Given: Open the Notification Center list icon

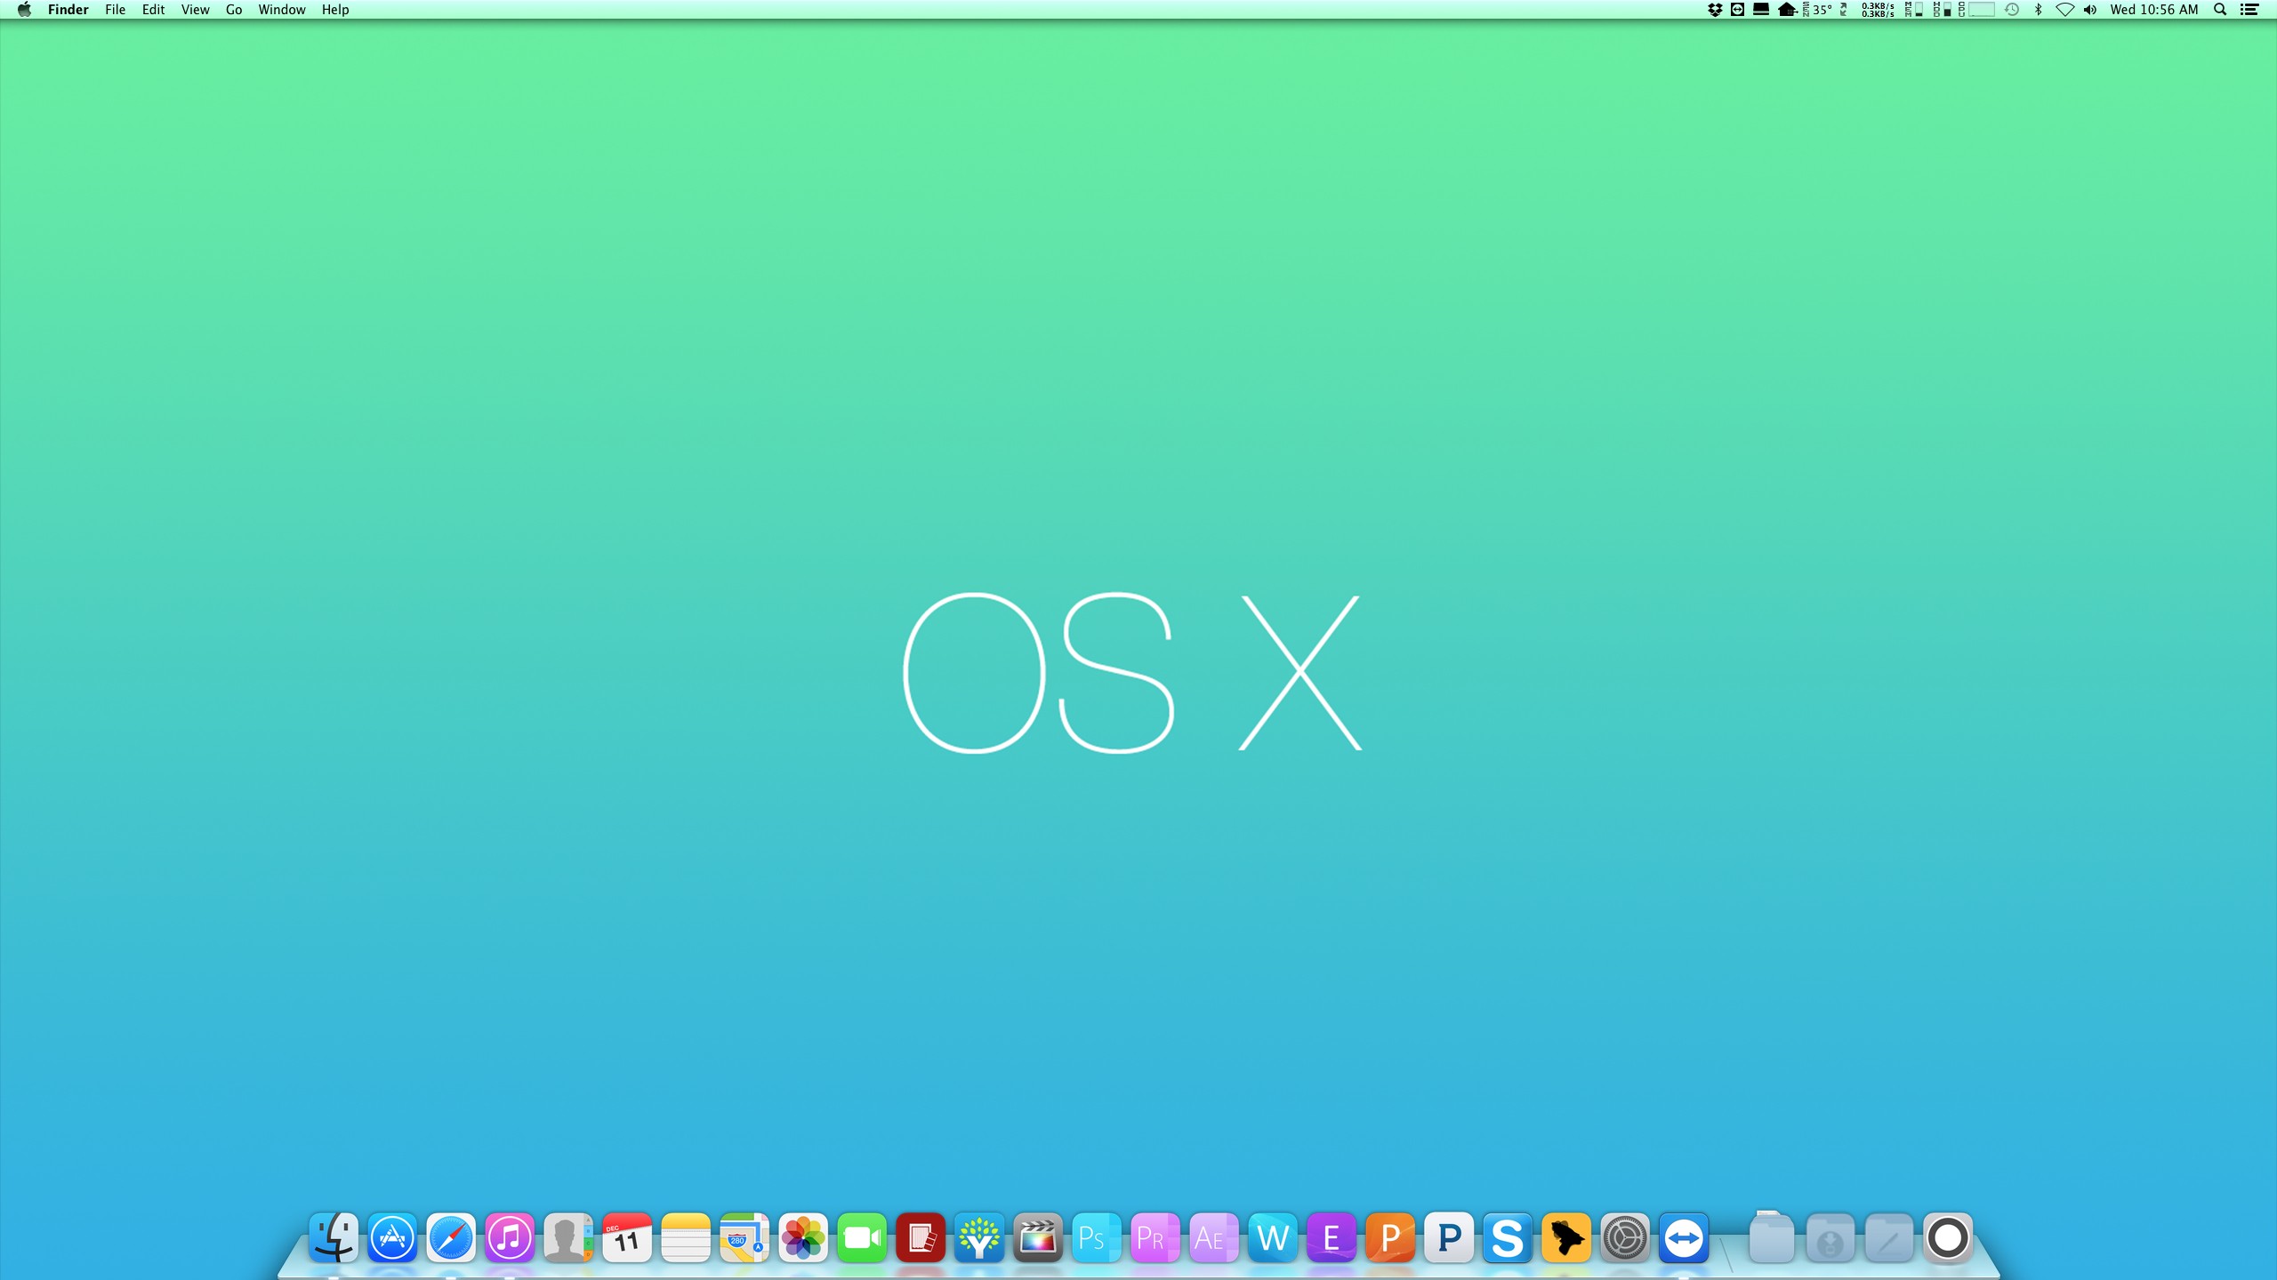Looking at the screenshot, I should (2249, 10).
